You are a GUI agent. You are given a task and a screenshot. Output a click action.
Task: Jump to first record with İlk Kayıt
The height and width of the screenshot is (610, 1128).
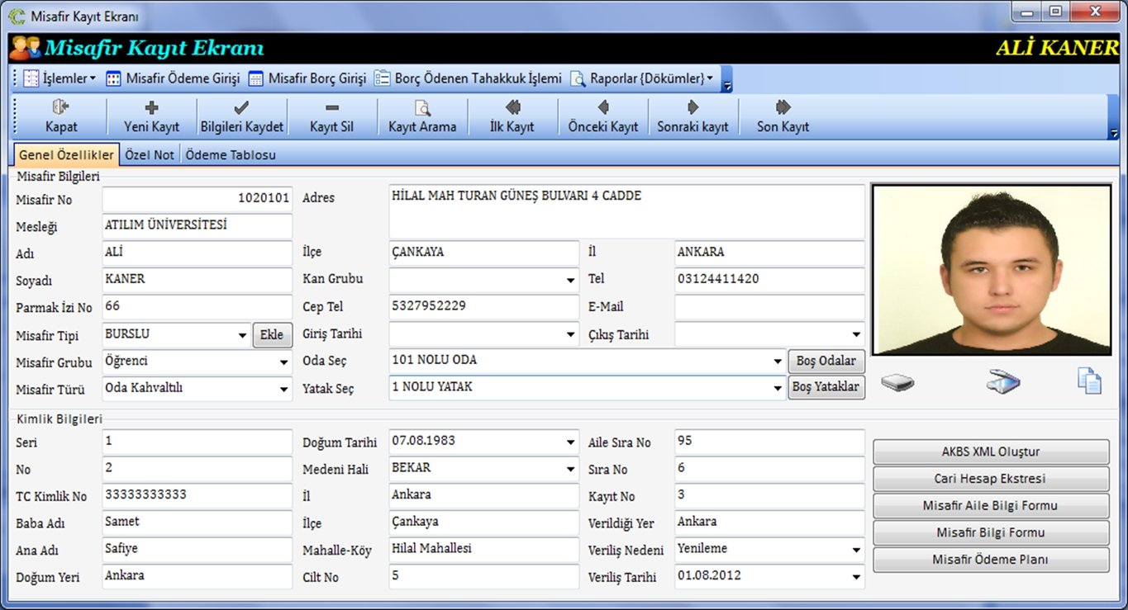point(512,107)
